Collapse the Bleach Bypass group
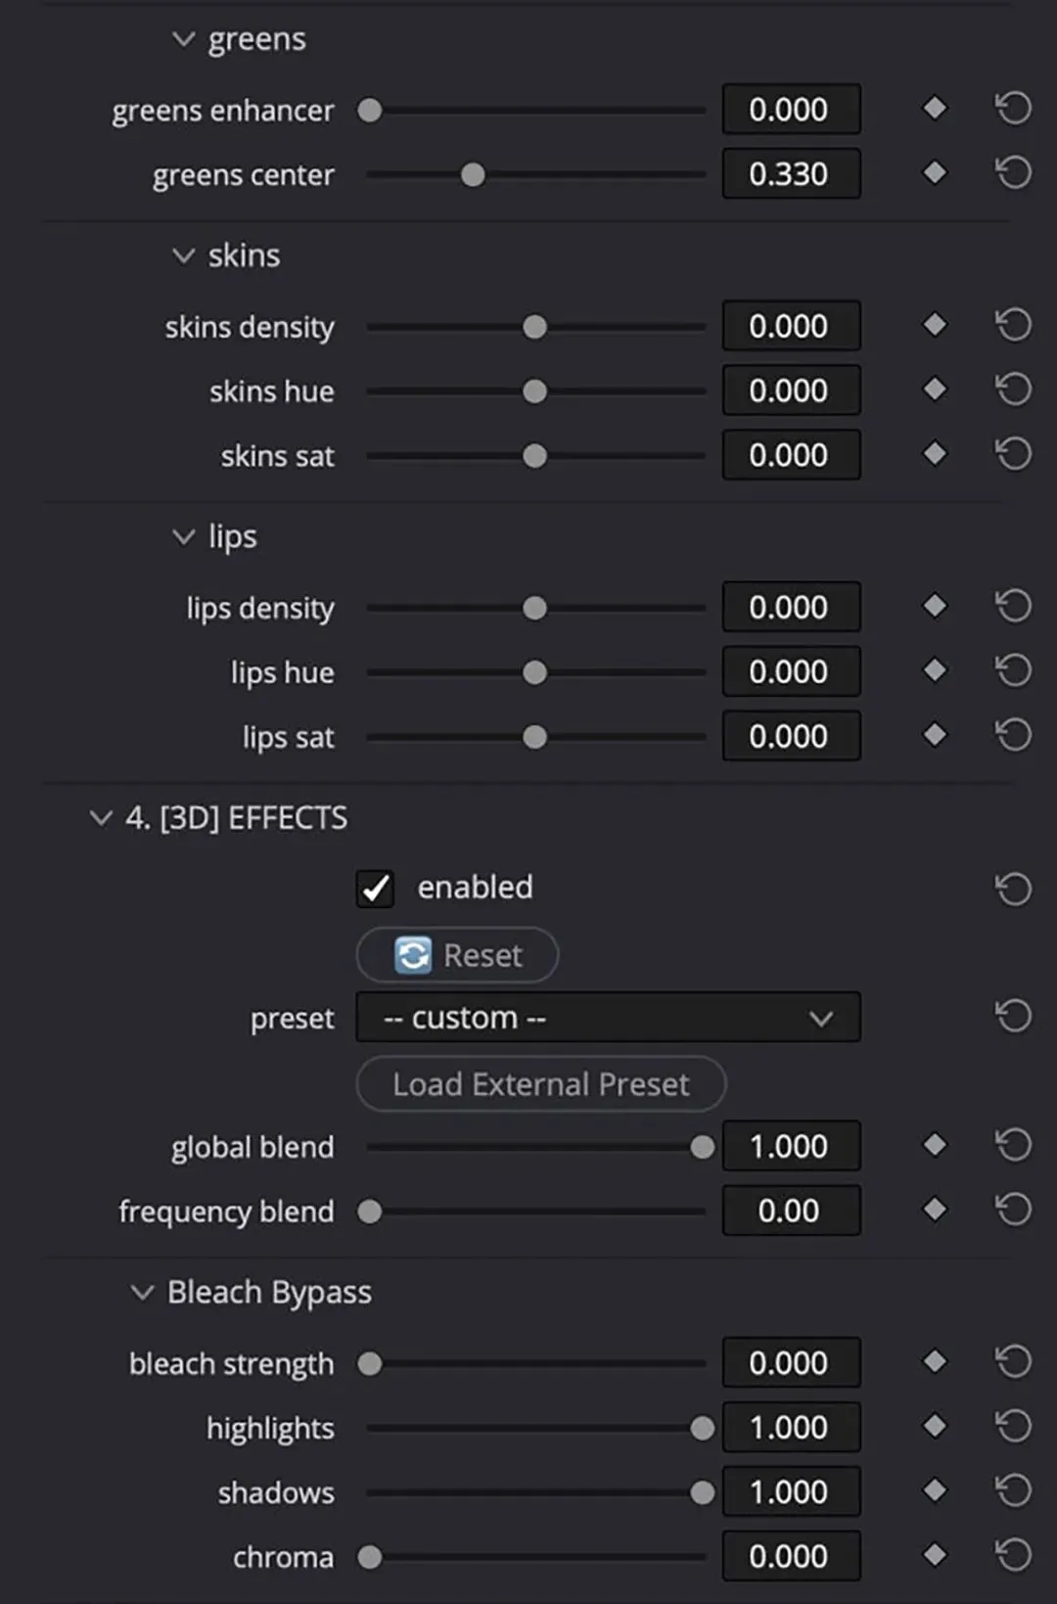This screenshot has width=1057, height=1604. (142, 1292)
